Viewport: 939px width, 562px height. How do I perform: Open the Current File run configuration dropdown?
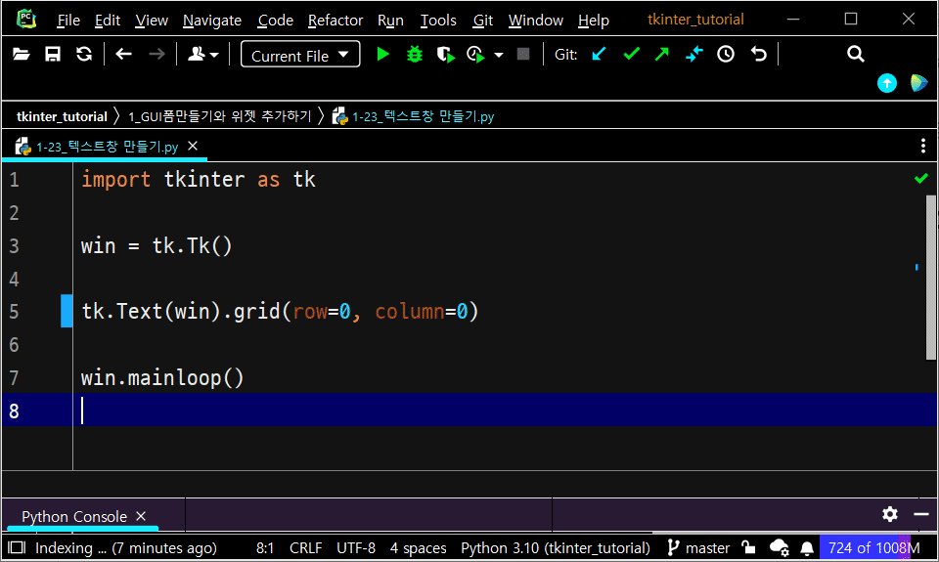point(300,55)
